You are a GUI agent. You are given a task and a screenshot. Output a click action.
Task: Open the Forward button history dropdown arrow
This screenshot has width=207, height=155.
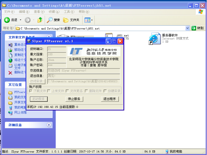click(34, 20)
